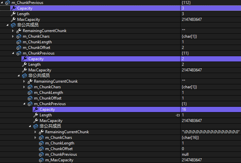Expand the m_ChunkChars {char[16]} node

point(36,138)
